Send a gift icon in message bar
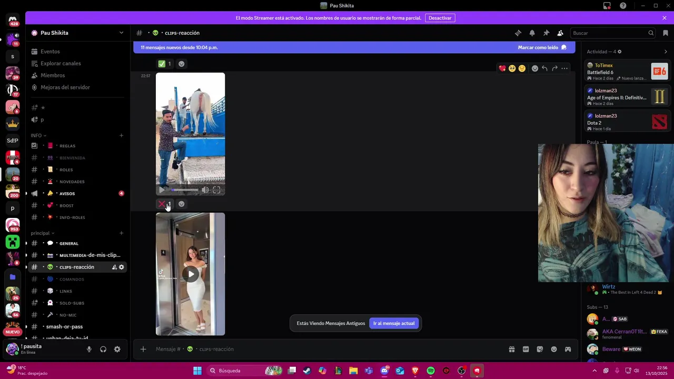 click(511, 349)
